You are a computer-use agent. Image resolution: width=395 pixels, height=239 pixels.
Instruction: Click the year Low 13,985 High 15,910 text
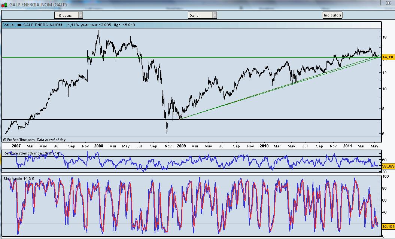[108, 25]
